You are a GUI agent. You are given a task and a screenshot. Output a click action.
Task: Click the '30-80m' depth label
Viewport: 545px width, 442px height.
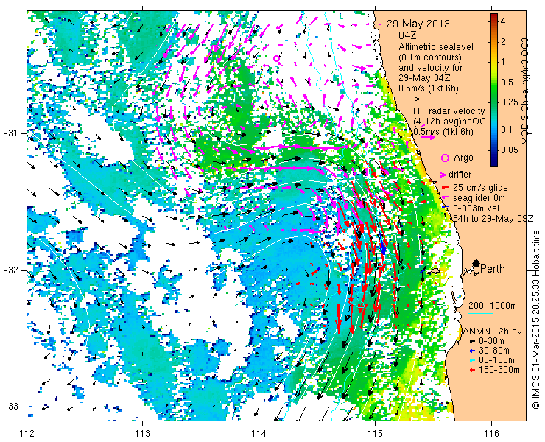point(494,351)
